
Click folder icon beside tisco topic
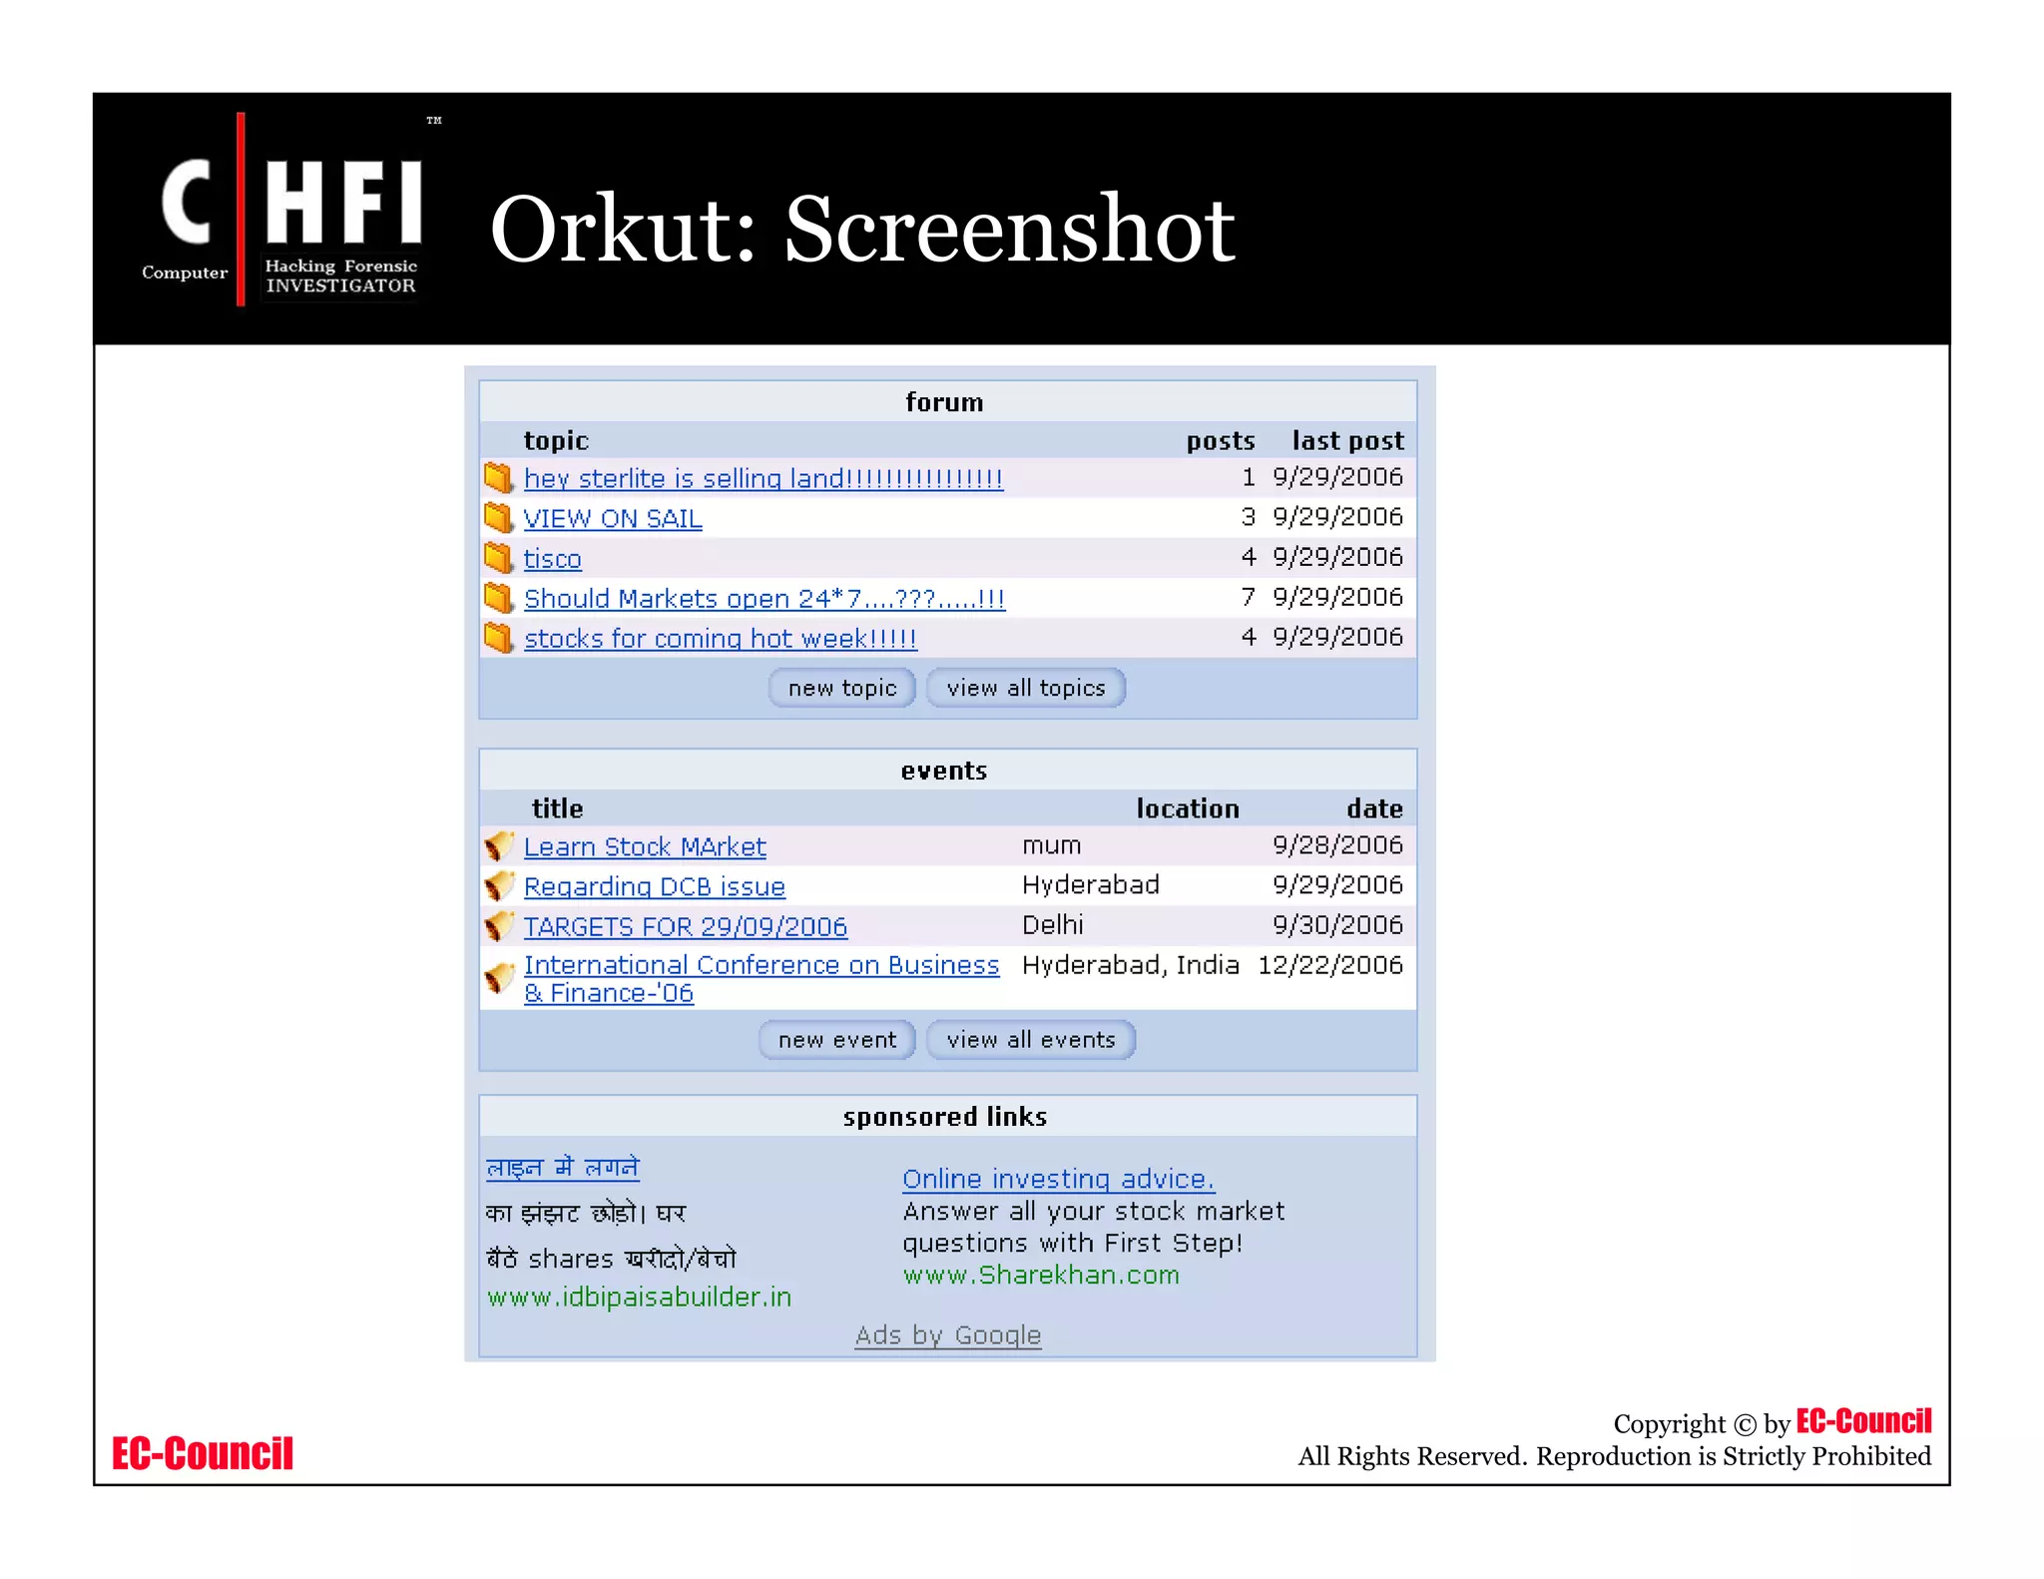(498, 557)
